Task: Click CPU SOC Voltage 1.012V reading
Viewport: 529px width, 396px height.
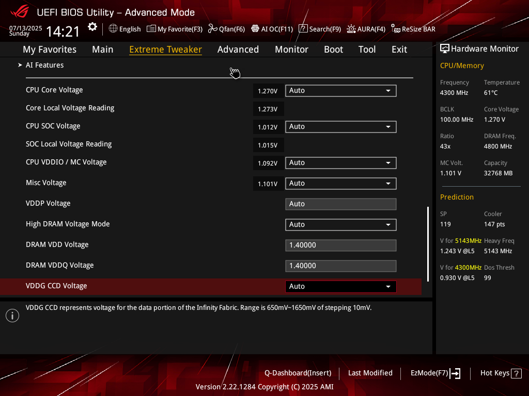Action: [268, 127]
